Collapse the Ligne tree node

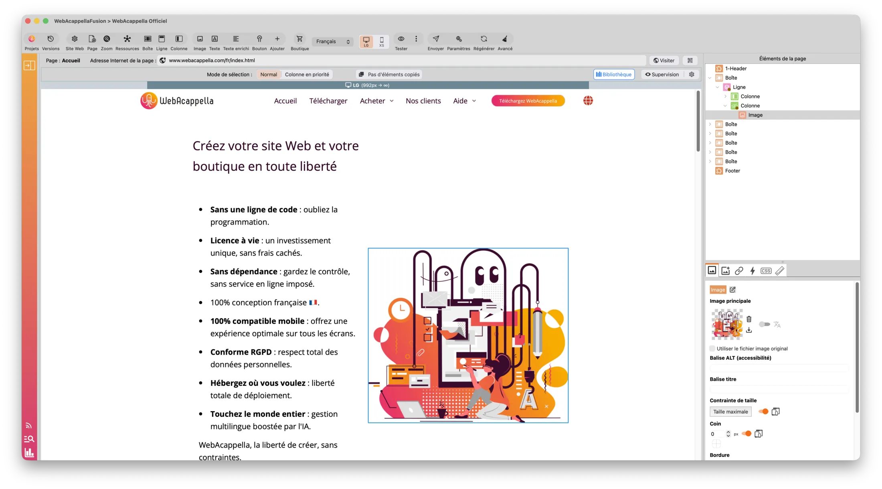click(x=718, y=87)
